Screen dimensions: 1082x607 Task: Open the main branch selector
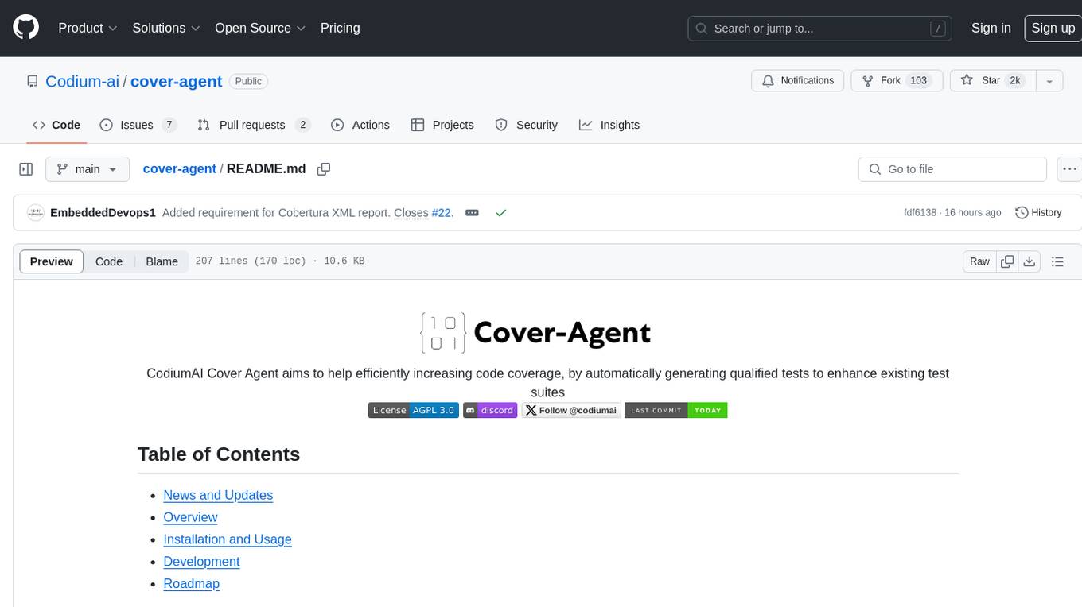click(87, 169)
